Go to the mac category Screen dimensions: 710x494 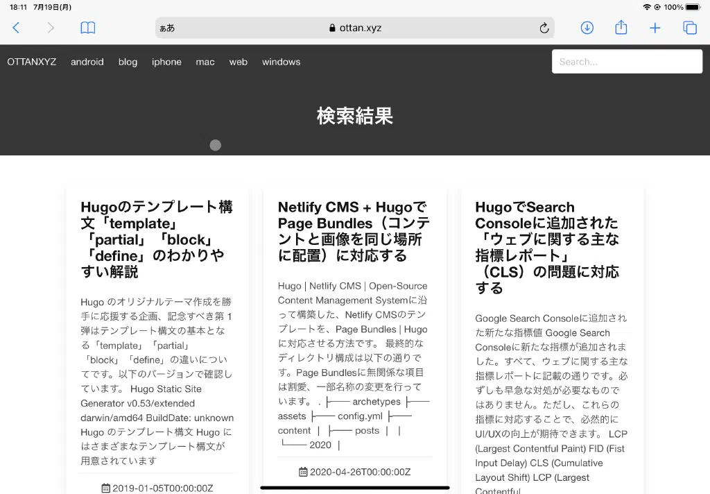point(205,62)
